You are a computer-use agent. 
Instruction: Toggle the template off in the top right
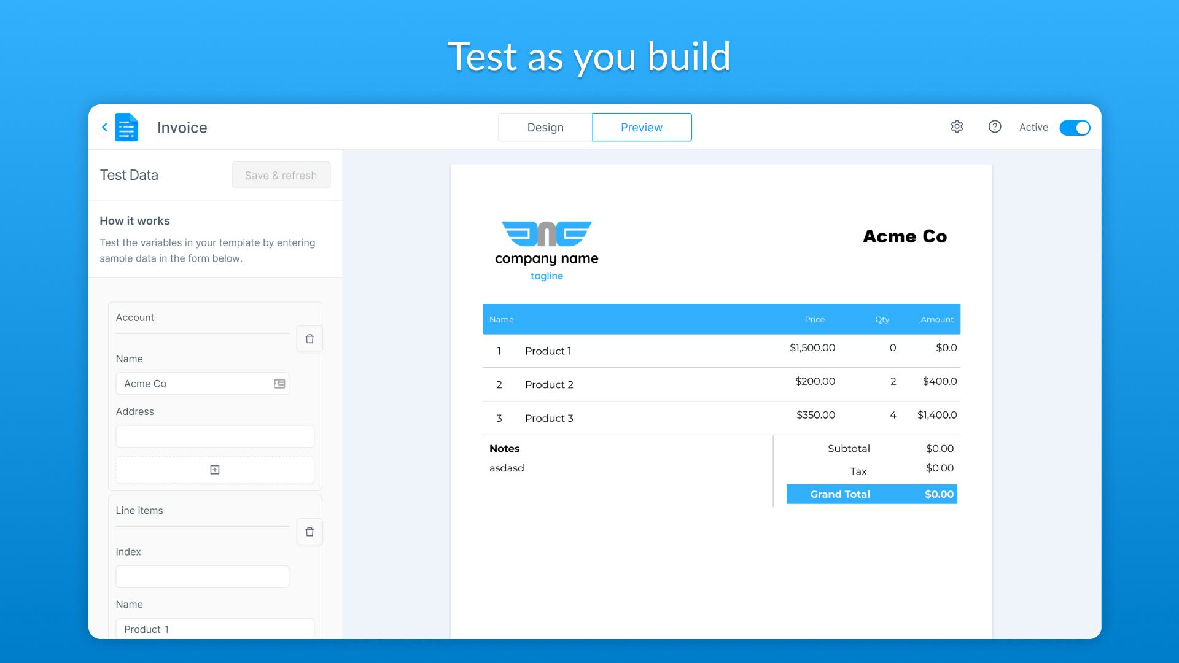1075,127
